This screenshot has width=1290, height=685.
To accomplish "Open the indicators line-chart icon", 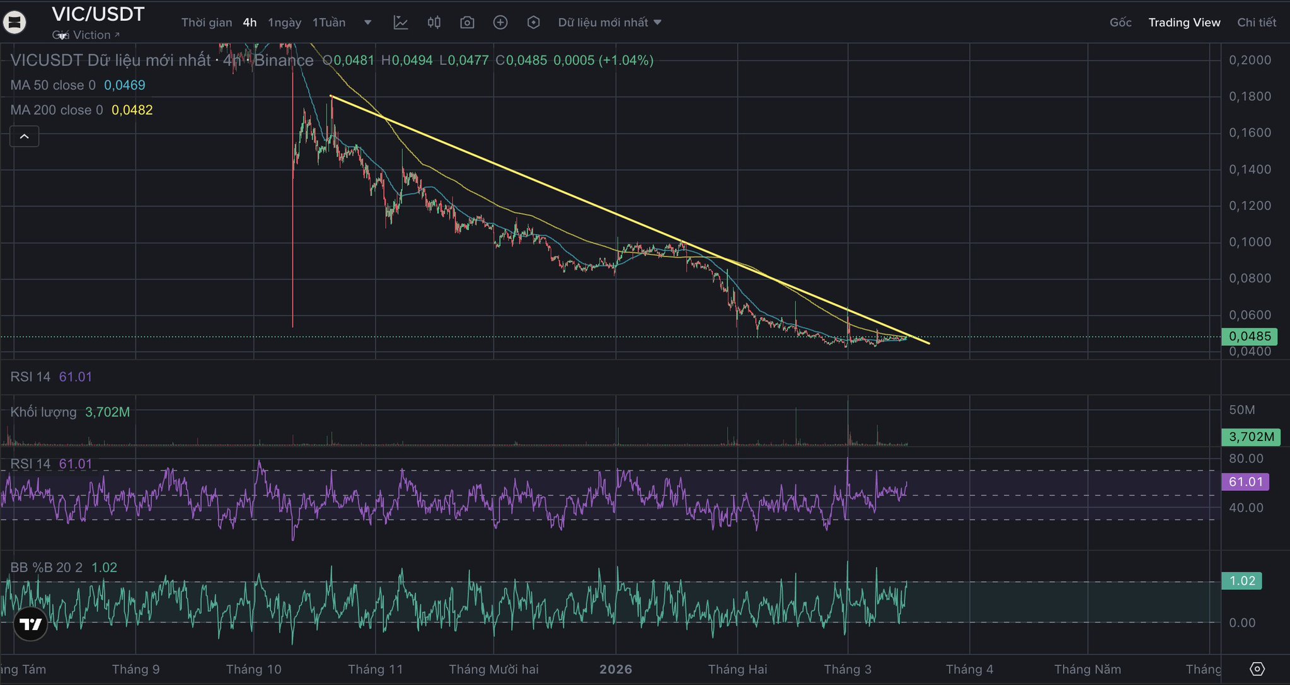I will [401, 23].
